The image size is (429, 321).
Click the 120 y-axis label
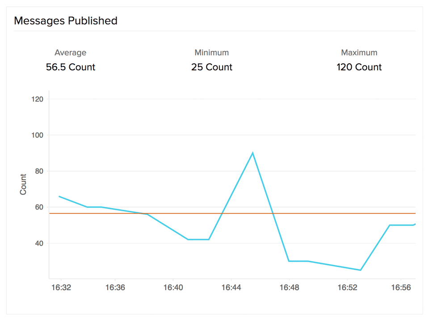click(37, 99)
